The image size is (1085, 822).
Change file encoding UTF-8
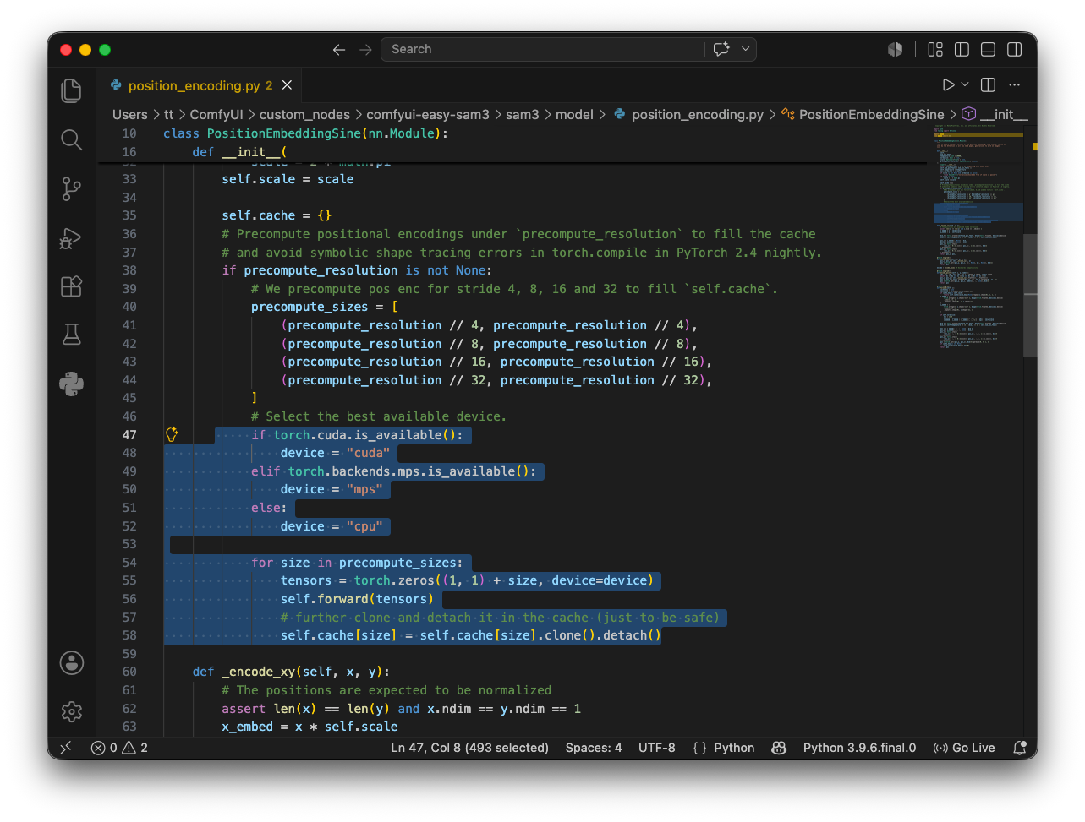point(657,748)
